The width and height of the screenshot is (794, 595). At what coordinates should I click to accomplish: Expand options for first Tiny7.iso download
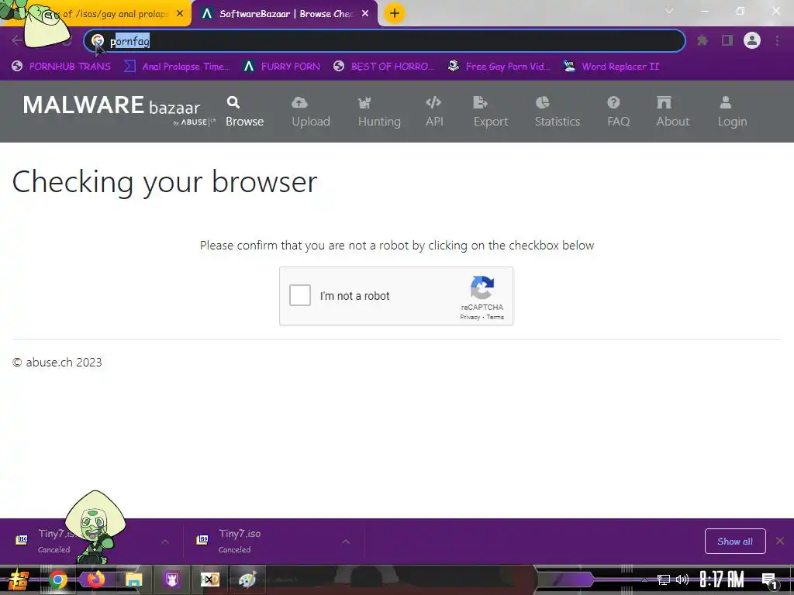click(165, 542)
